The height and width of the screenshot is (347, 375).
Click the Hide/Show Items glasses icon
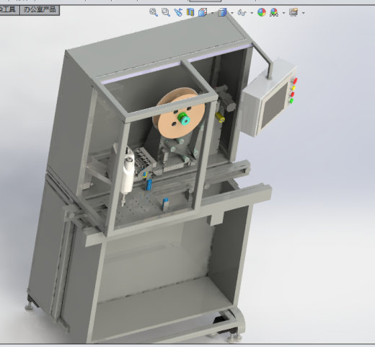coord(242,12)
